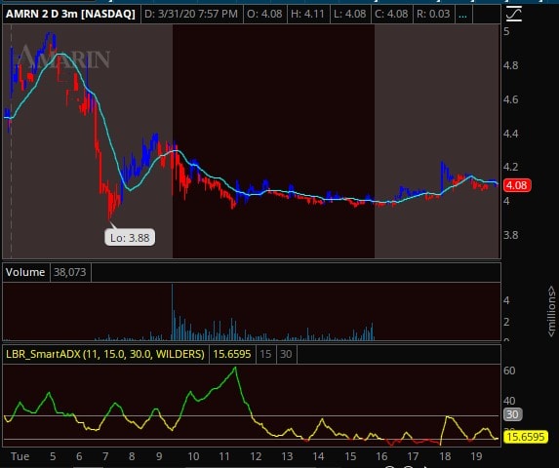The width and height of the screenshot is (559, 468).
Task: Click the ADX value 15.6595 in header
Action: pyautogui.click(x=232, y=354)
